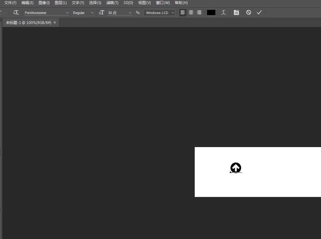The image size is (321, 239).
Task: Enable center align text
Action: click(x=191, y=12)
